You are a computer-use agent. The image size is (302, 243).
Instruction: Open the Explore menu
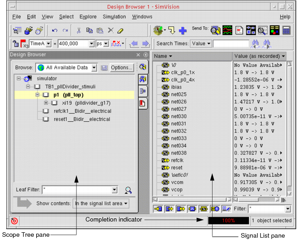[x=88, y=17]
